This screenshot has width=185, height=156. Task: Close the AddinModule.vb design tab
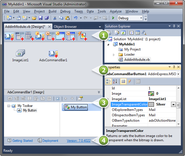(x=50, y=27)
